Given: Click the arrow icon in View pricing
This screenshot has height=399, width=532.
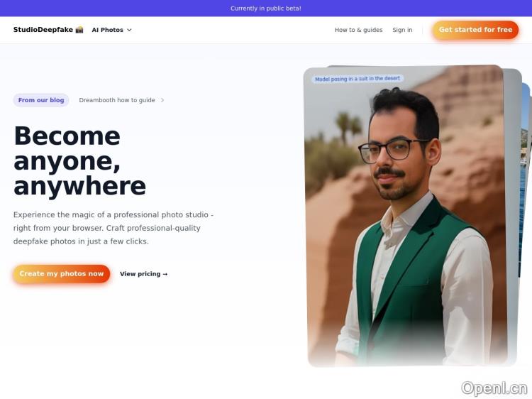Looking at the screenshot, I should click(165, 274).
